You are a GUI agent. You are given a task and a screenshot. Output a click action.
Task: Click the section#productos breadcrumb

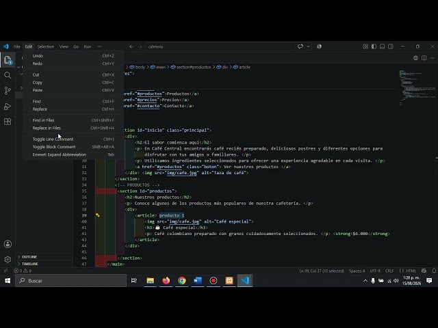(191, 67)
